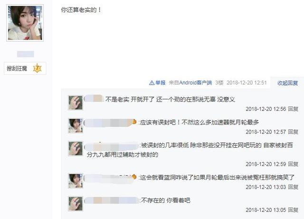Click the 举报 report warning icon
The width and height of the screenshot is (304, 219).
(x=152, y=83)
